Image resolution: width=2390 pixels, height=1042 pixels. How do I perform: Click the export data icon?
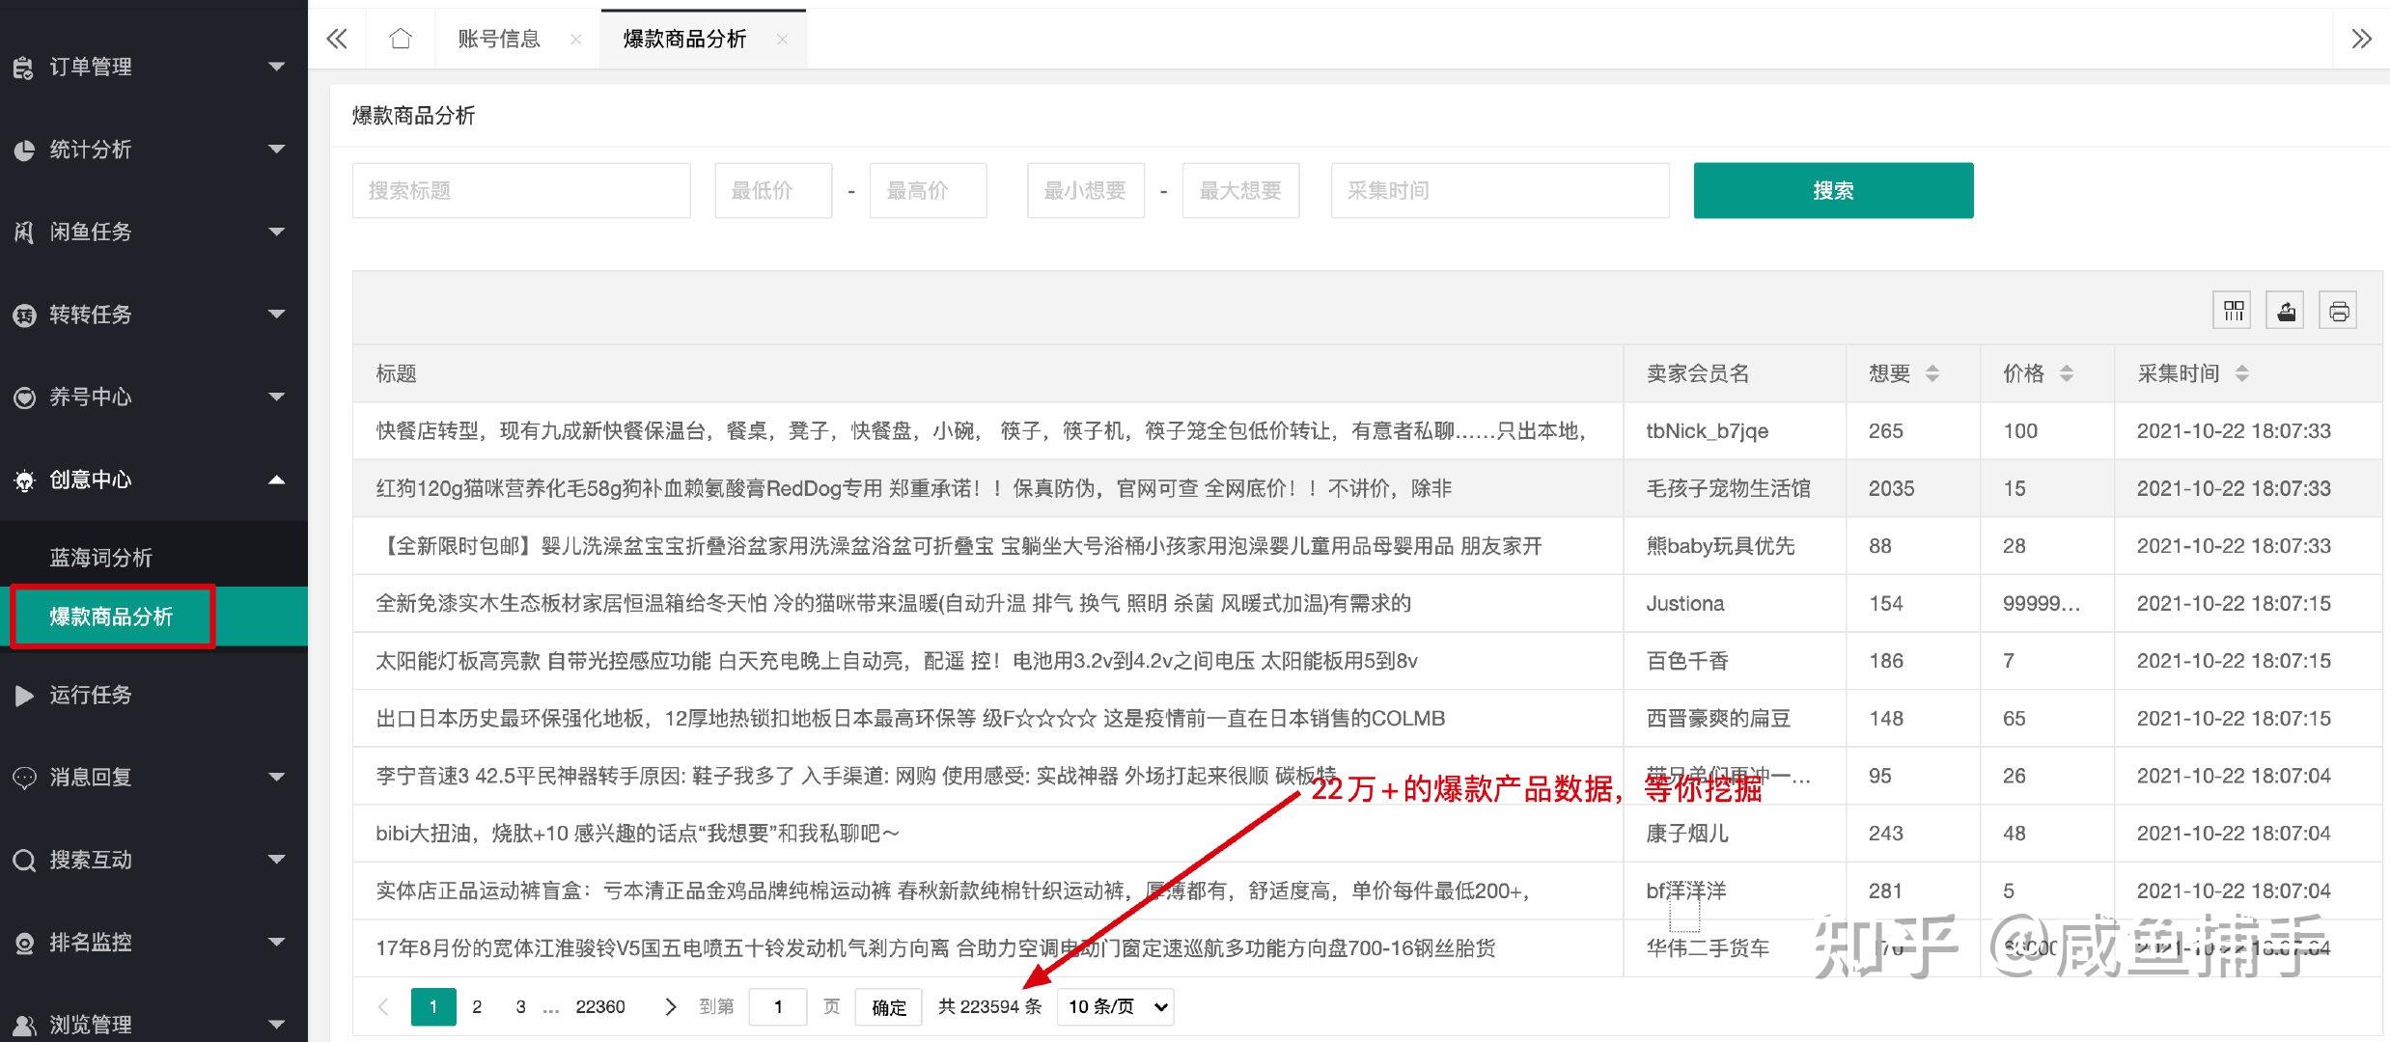[2285, 310]
